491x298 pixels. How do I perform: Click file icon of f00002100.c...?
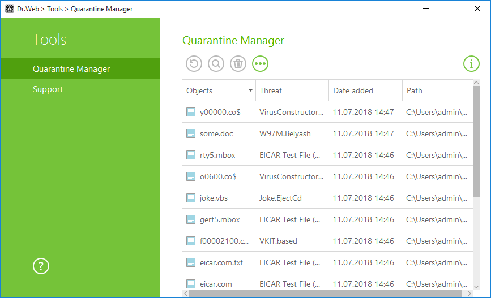point(191,241)
